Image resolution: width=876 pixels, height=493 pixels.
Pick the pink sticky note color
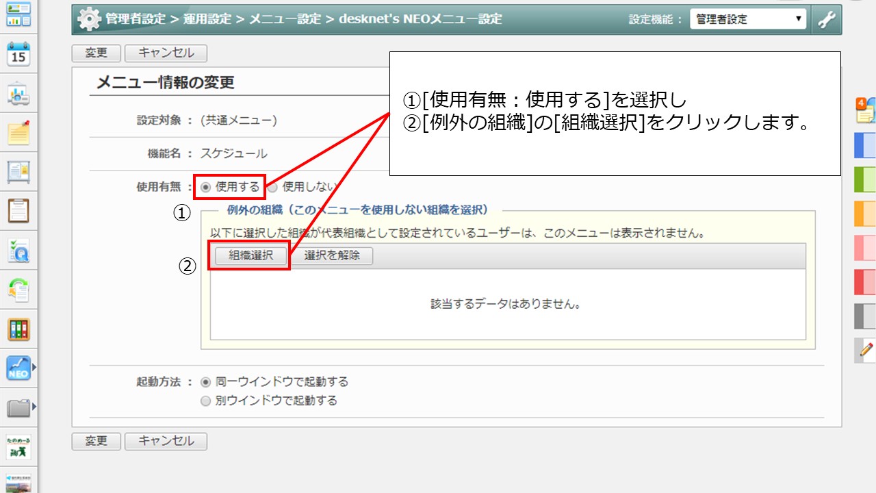866,248
